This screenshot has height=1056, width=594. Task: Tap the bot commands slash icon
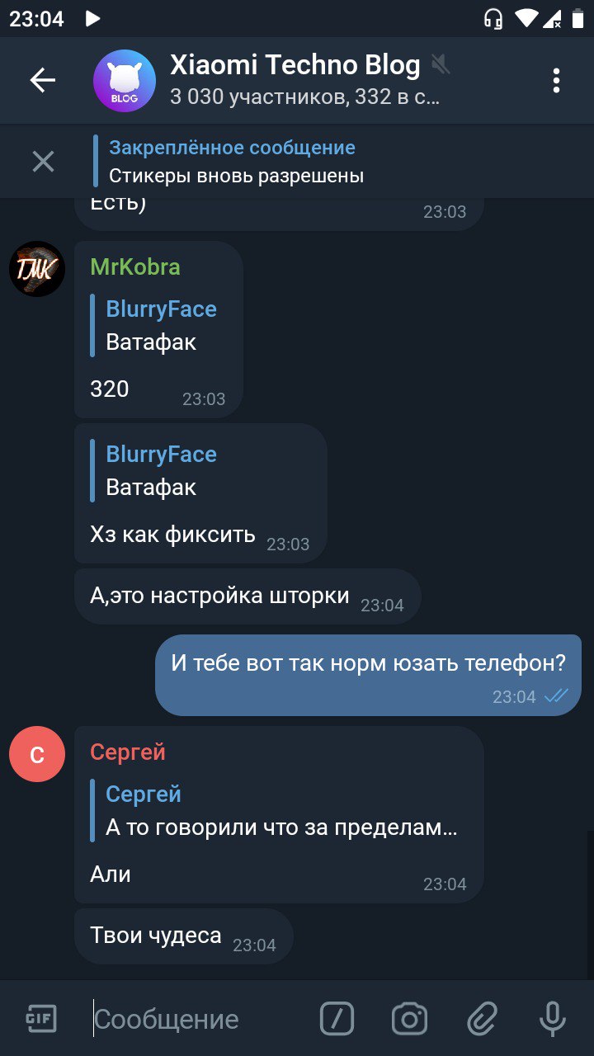(x=337, y=1019)
